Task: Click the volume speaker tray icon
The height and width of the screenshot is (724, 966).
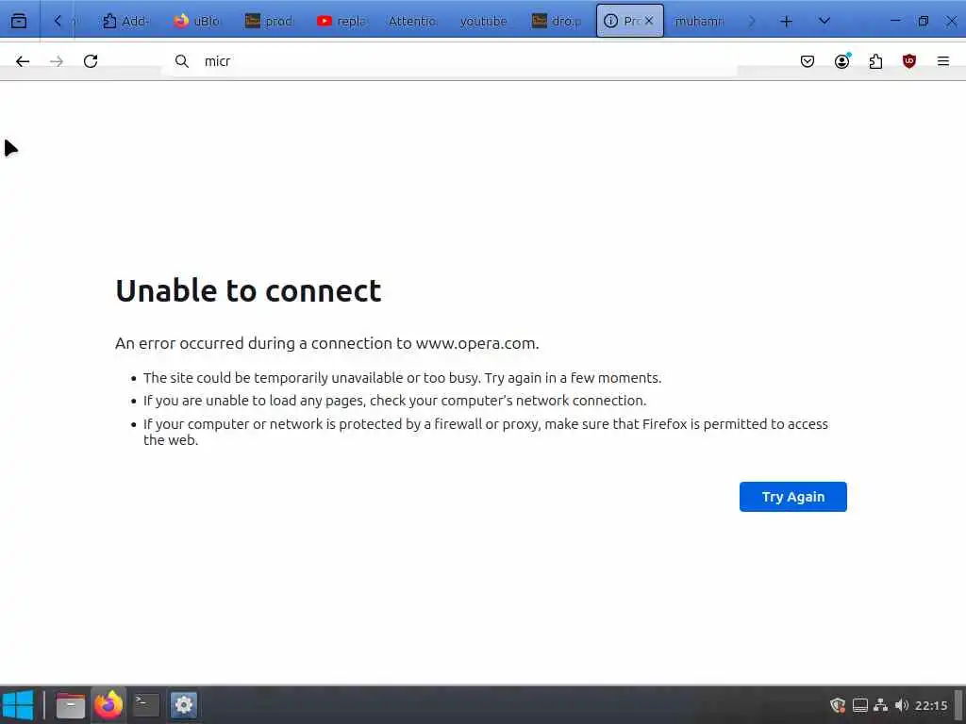Action: [902, 705]
